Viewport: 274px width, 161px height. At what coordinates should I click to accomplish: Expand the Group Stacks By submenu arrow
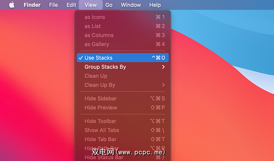point(163,67)
